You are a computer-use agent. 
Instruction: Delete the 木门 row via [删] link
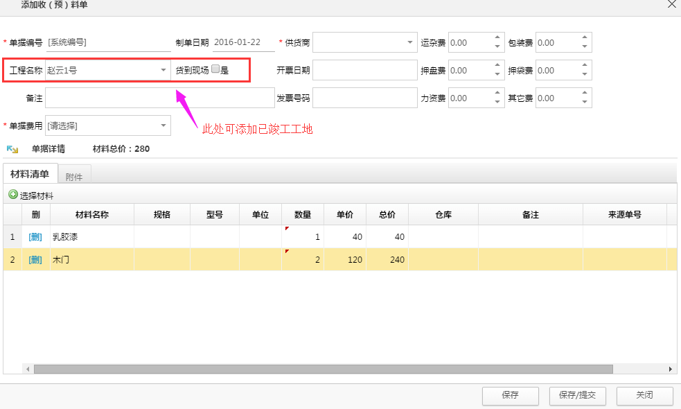pos(35,260)
